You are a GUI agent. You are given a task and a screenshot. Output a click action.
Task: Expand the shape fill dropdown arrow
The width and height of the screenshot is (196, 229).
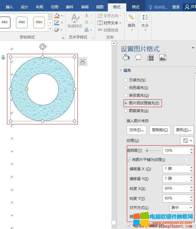coord(62,16)
